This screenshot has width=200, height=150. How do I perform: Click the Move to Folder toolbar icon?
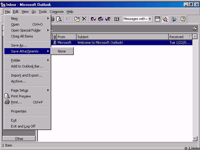click(77, 19)
